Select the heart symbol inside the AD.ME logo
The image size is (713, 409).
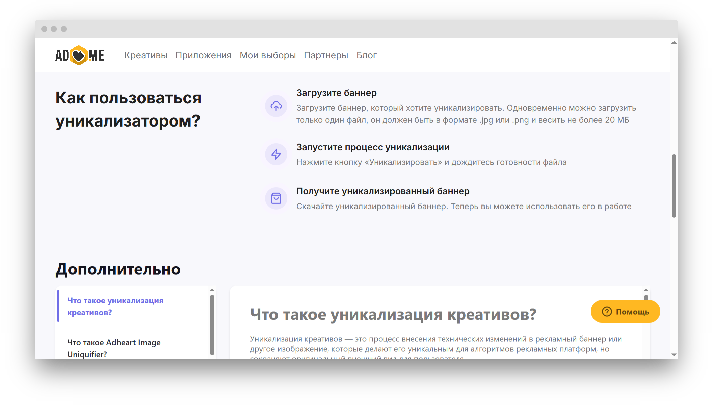click(78, 56)
